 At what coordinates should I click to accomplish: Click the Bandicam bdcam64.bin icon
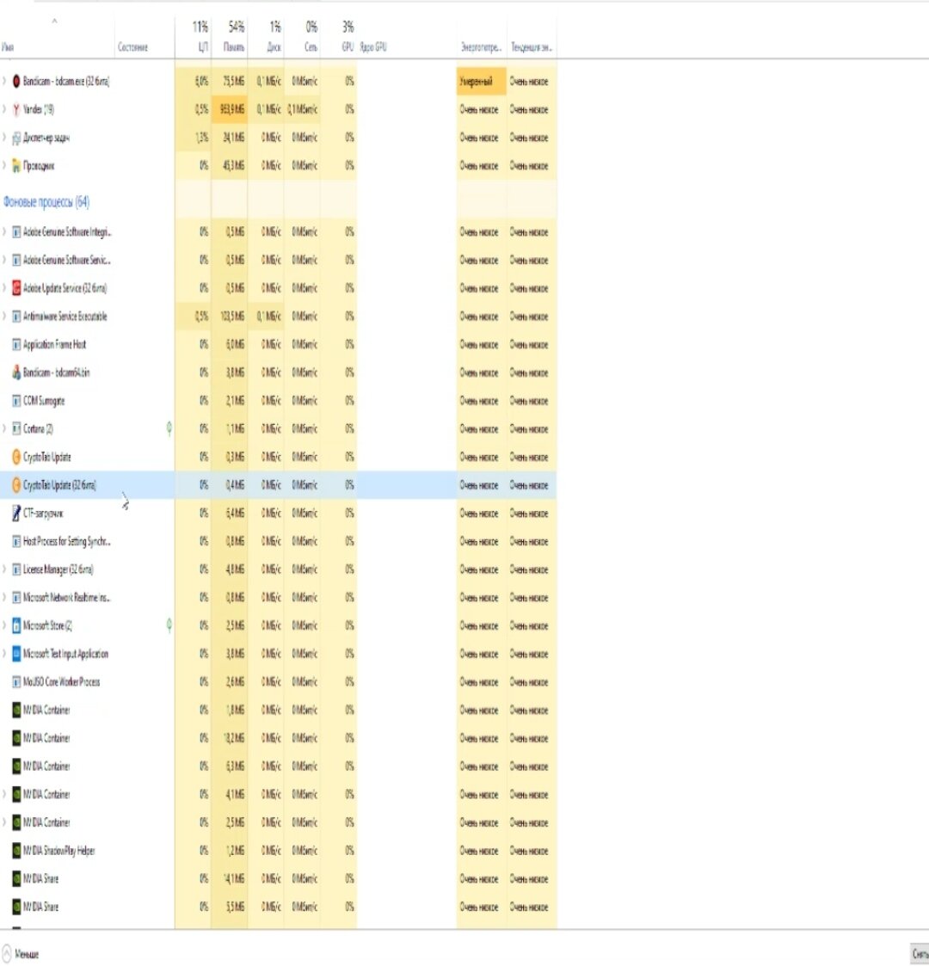click(16, 372)
